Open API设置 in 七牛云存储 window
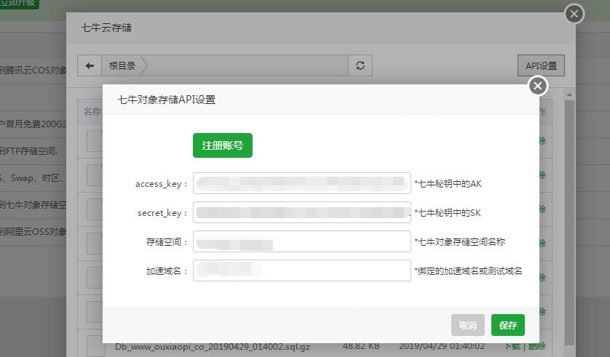610x357 pixels. (x=541, y=65)
